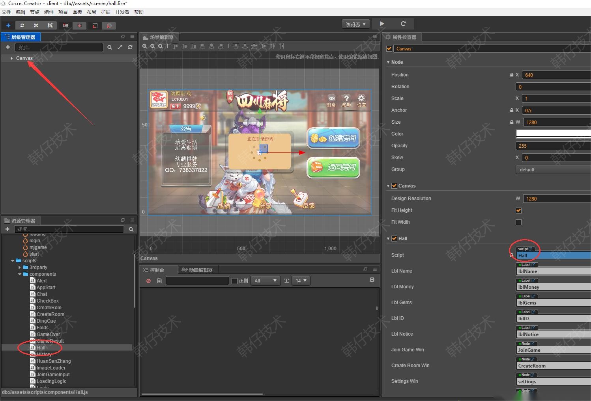Enable Fit Width option
Screen dimensions: 591x401
click(518, 222)
